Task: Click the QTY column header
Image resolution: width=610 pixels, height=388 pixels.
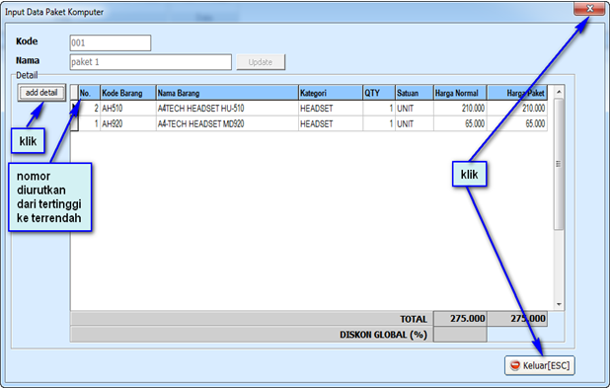Action: [379, 93]
